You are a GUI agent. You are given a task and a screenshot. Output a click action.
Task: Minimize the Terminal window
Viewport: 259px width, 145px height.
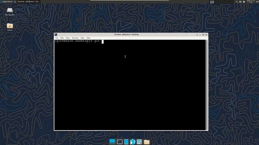pyautogui.click(x=200, y=35)
